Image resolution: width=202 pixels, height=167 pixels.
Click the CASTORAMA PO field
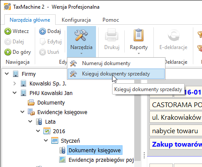(x=176, y=105)
